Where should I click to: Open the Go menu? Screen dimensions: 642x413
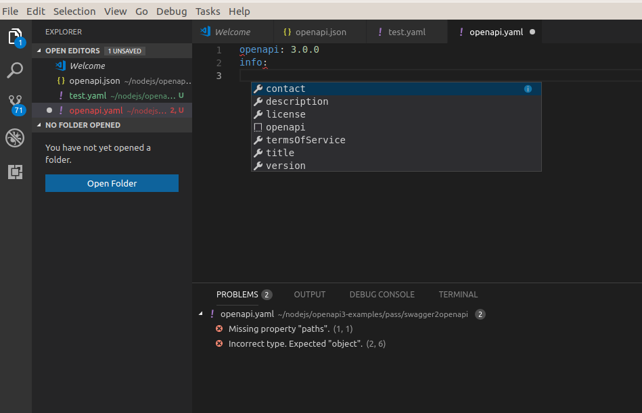pyautogui.click(x=141, y=11)
